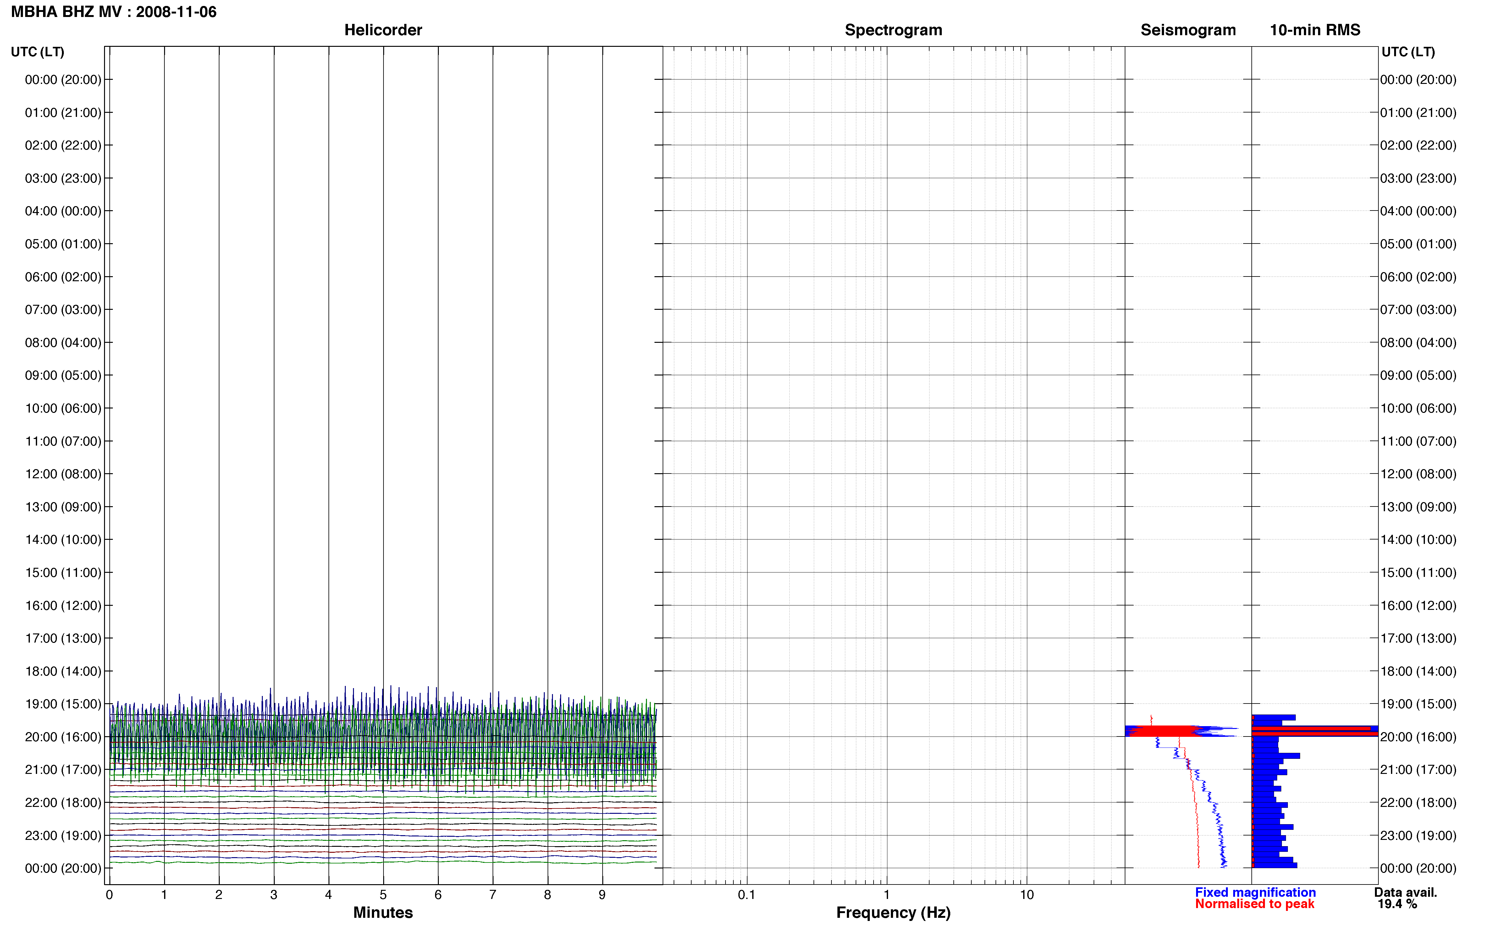Click 06:00 (02:00) label beside the Helicorder
The width and height of the screenshot is (1490, 931).
[x=63, y=277]
